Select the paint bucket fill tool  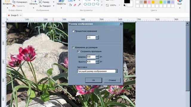(70, 5)
